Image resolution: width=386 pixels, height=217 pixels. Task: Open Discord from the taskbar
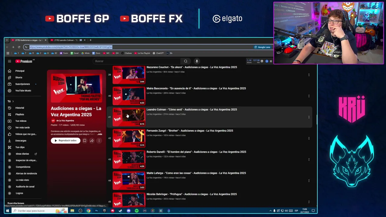pyautogui.click(x=128, y=211)
